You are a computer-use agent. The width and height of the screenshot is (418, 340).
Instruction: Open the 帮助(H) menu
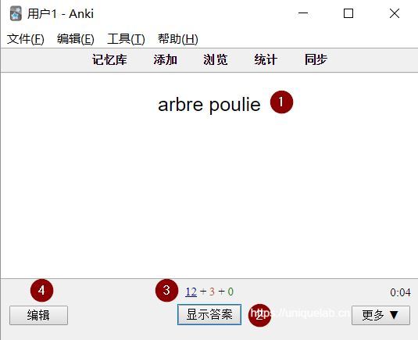pos(178,39)
